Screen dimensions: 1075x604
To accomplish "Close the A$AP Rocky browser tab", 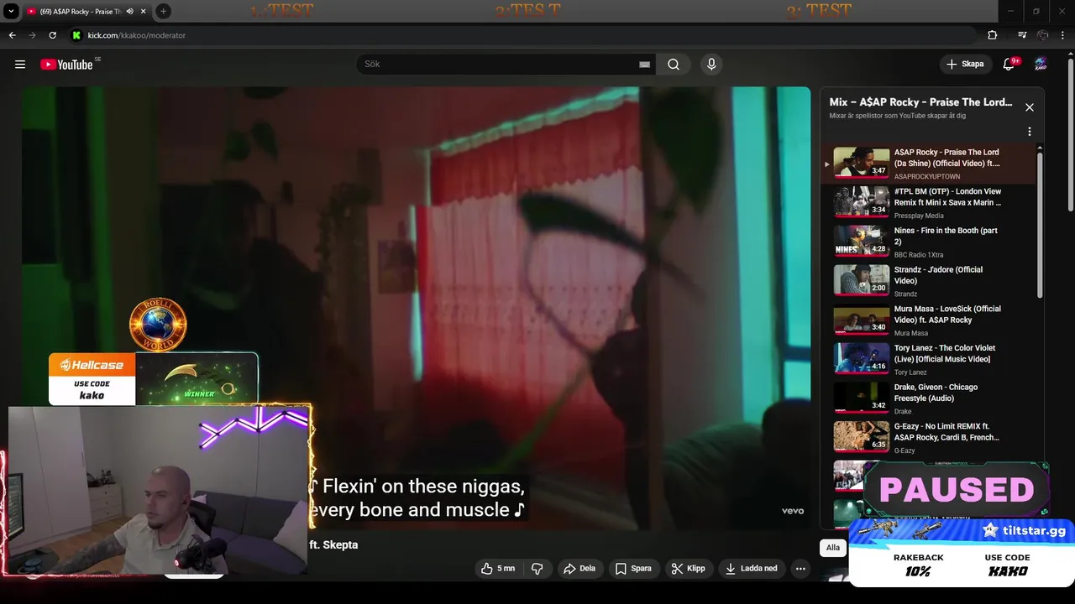I will click(143, 12).
